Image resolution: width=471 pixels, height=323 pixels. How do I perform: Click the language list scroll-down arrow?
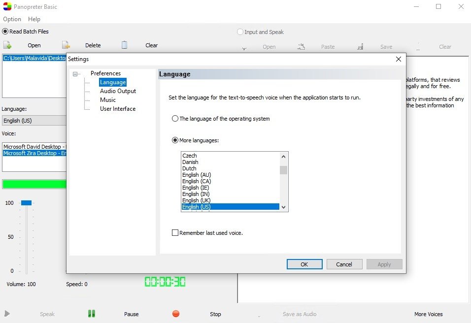click(284, 207)
